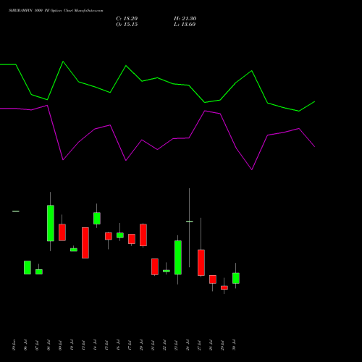
Task: Click the close value C: 18.20
Action: point(127,19)
